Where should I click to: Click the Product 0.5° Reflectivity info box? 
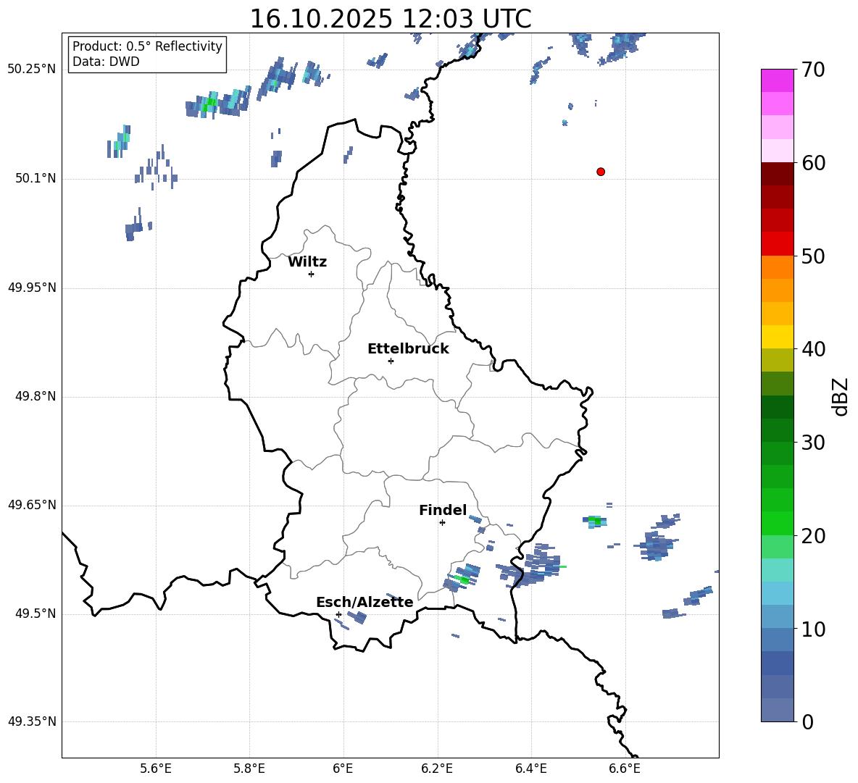(x=147, y=54)
